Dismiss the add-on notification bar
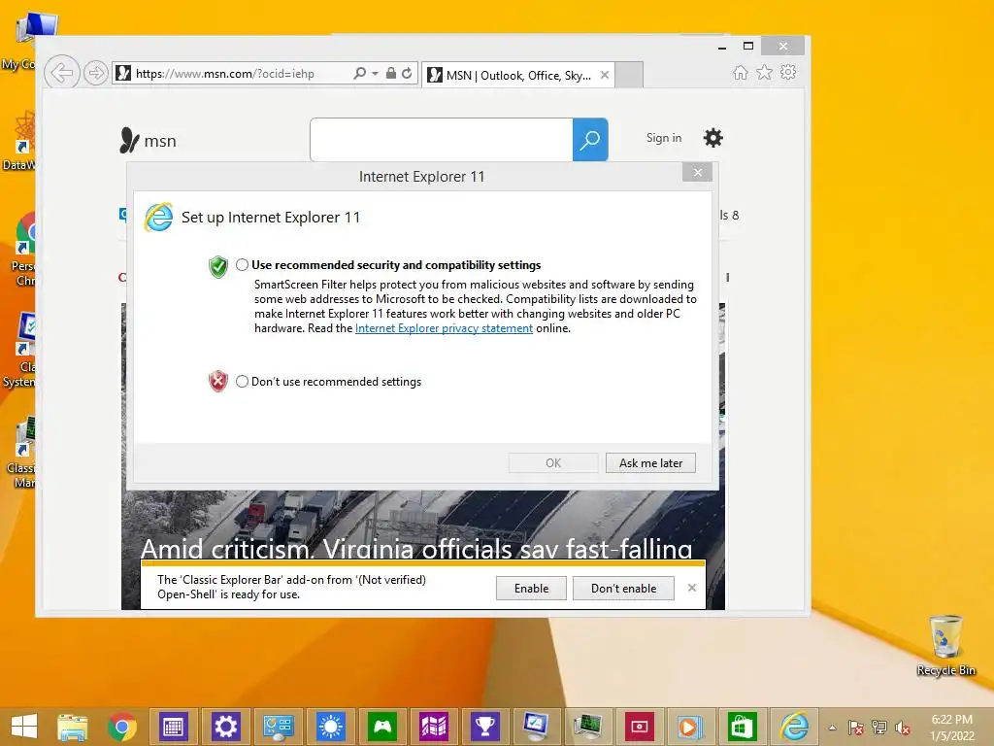994x746 pixels. coord(691,588)
